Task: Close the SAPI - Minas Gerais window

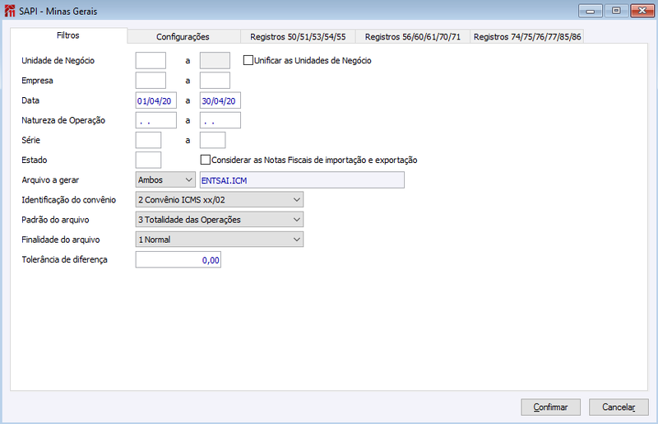Action: pos(642,11)
